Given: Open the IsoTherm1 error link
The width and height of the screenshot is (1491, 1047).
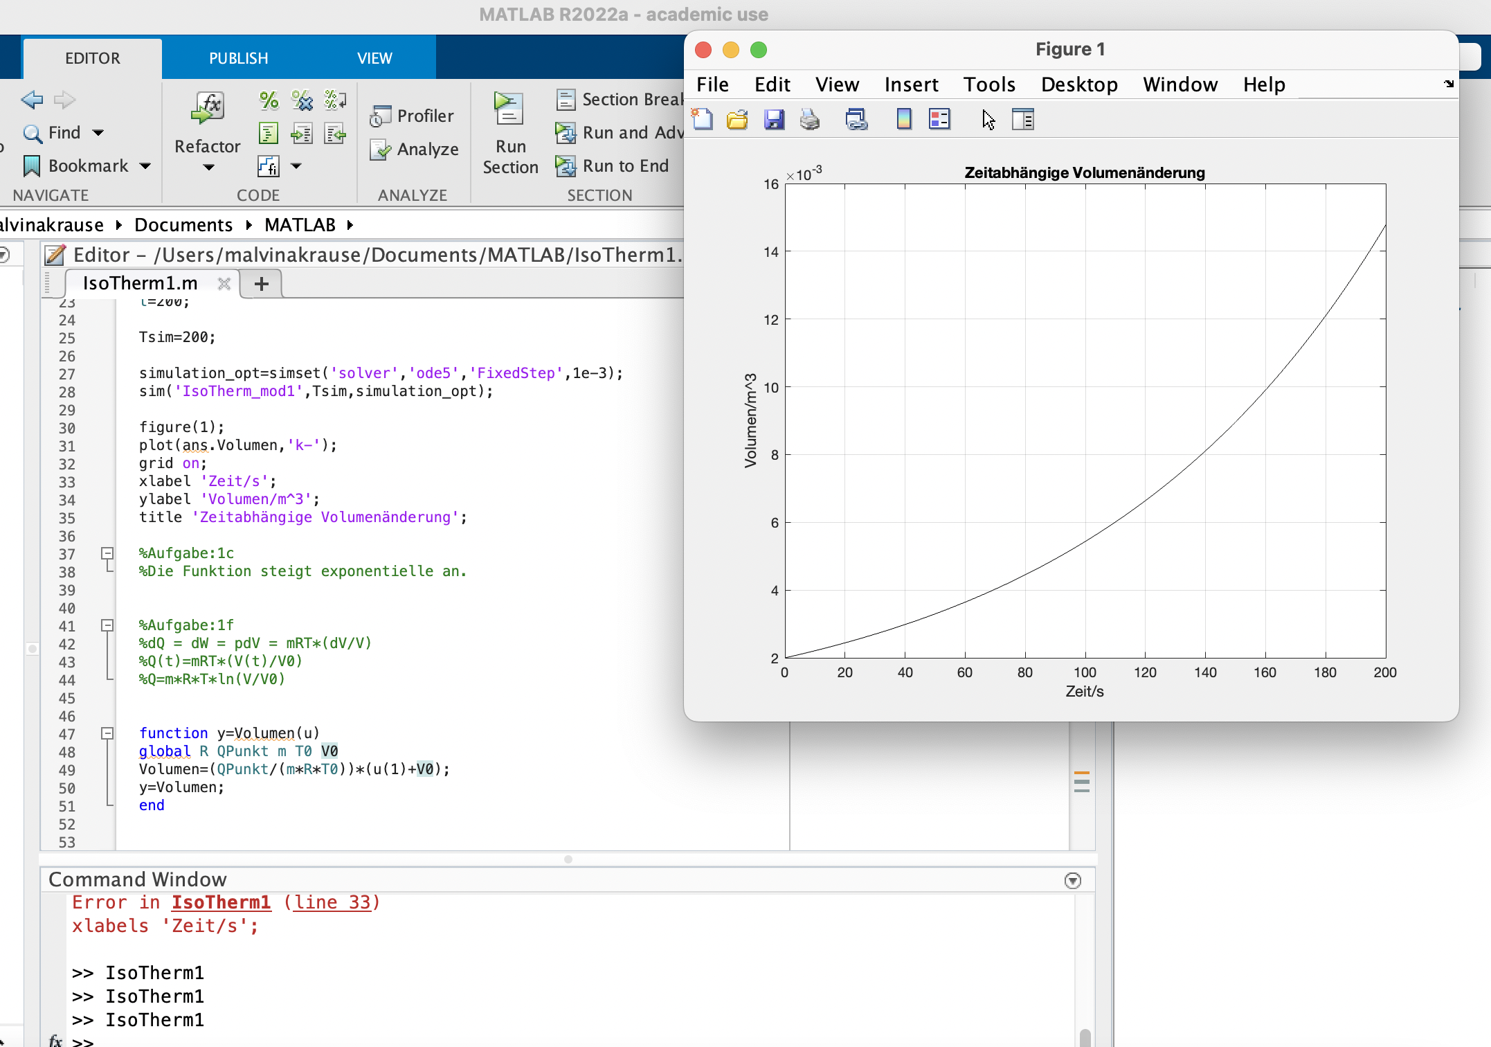Looking at the screenshot, I should pos(221,902).
